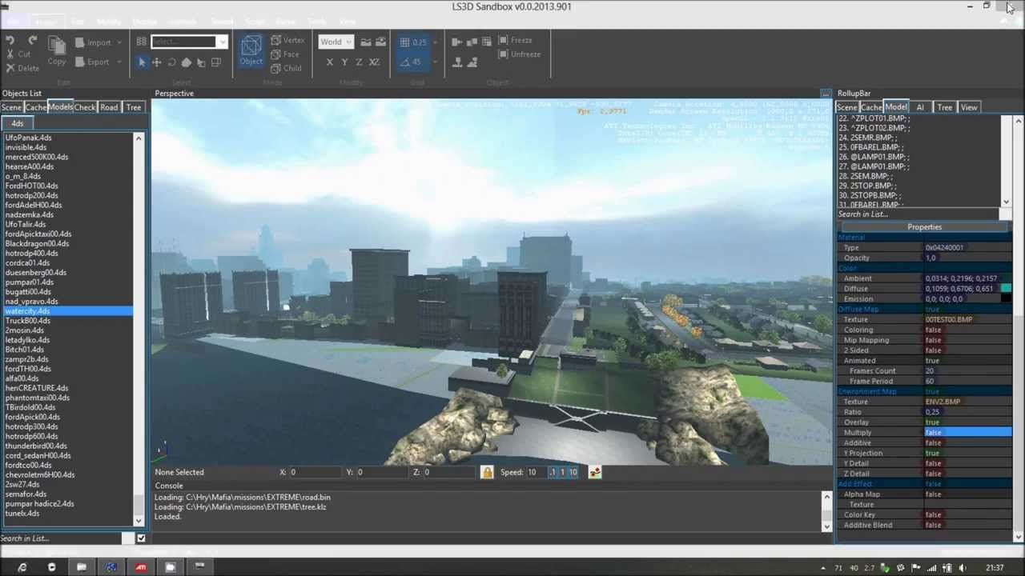The height and width of the screenshot is (576, 1025).
Task: Toggle Overlay true value
Action: [967, 422]
